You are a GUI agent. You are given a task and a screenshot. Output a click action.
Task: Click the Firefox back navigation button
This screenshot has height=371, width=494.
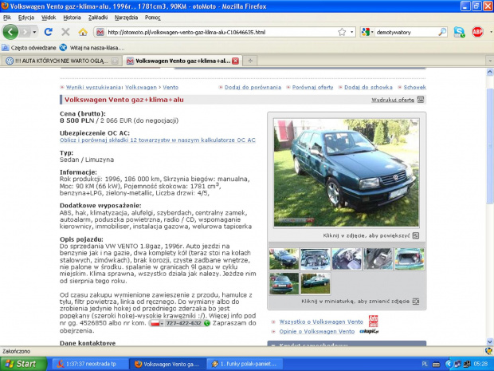coord(10,32)
